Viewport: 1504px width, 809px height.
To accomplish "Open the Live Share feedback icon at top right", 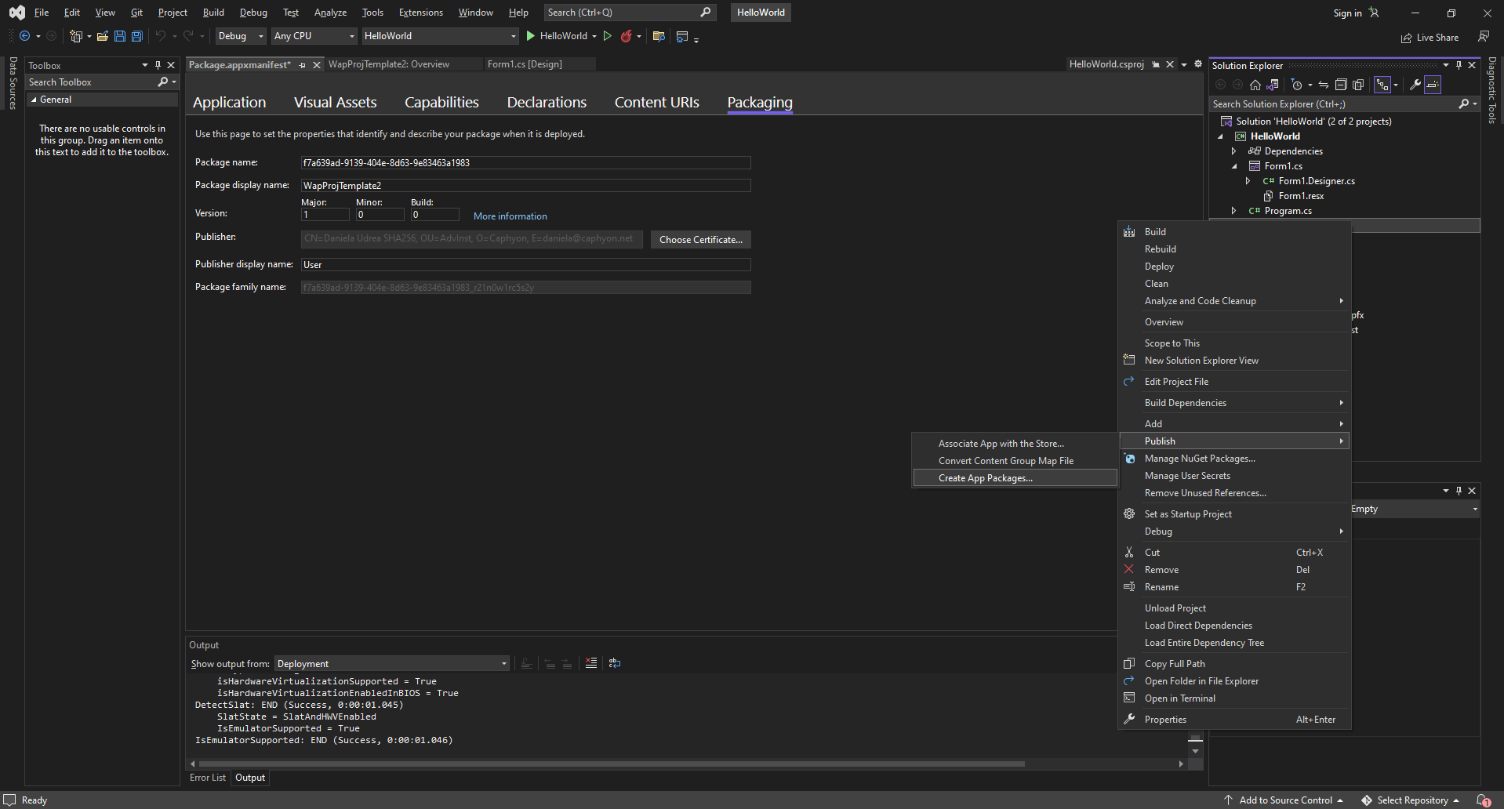I will coord(1484,37).
